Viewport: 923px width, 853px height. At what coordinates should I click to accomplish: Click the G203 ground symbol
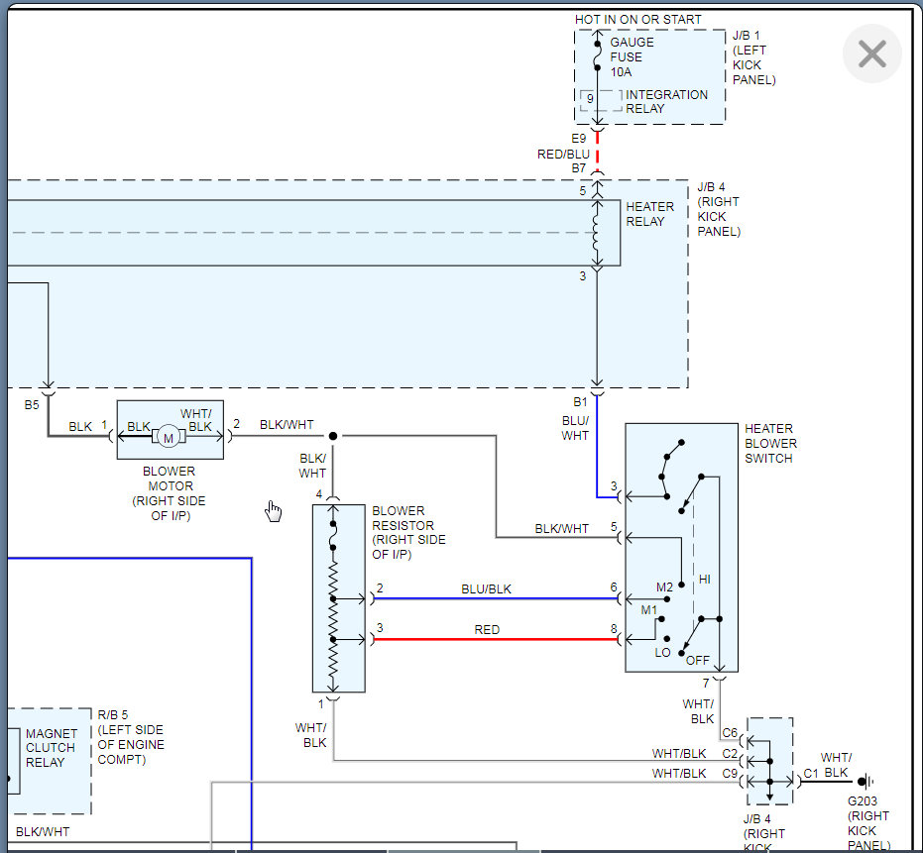point(865,781)
